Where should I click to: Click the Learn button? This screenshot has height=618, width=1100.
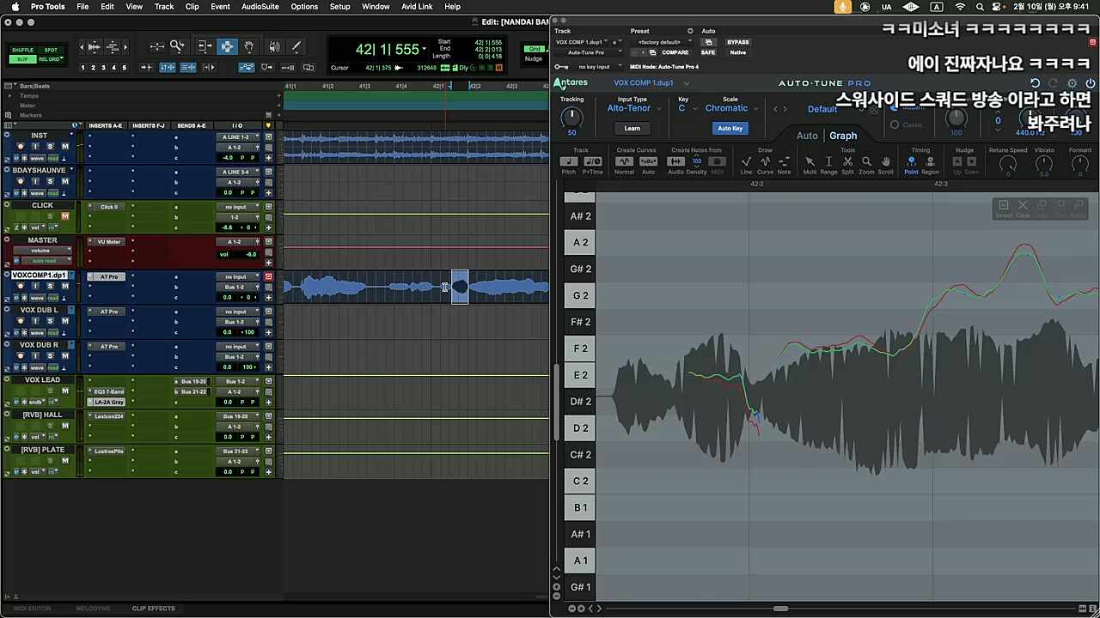point(632,128)
